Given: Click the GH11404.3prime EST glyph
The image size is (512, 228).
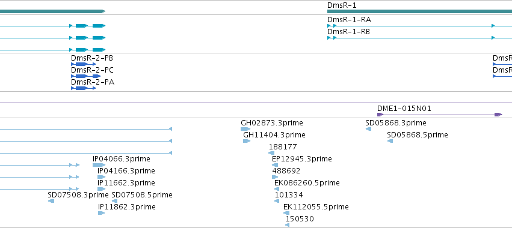Looking at the screenshot, I should click(247, 141).
